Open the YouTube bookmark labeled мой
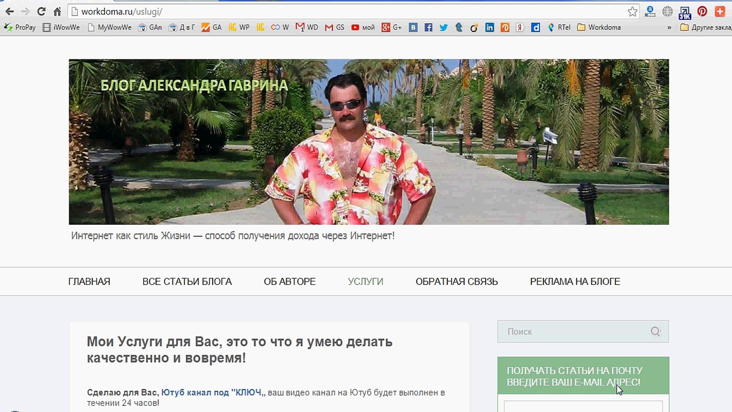Image resolution: width=732 pixels, height=412 pixels. tap(363, 27)
